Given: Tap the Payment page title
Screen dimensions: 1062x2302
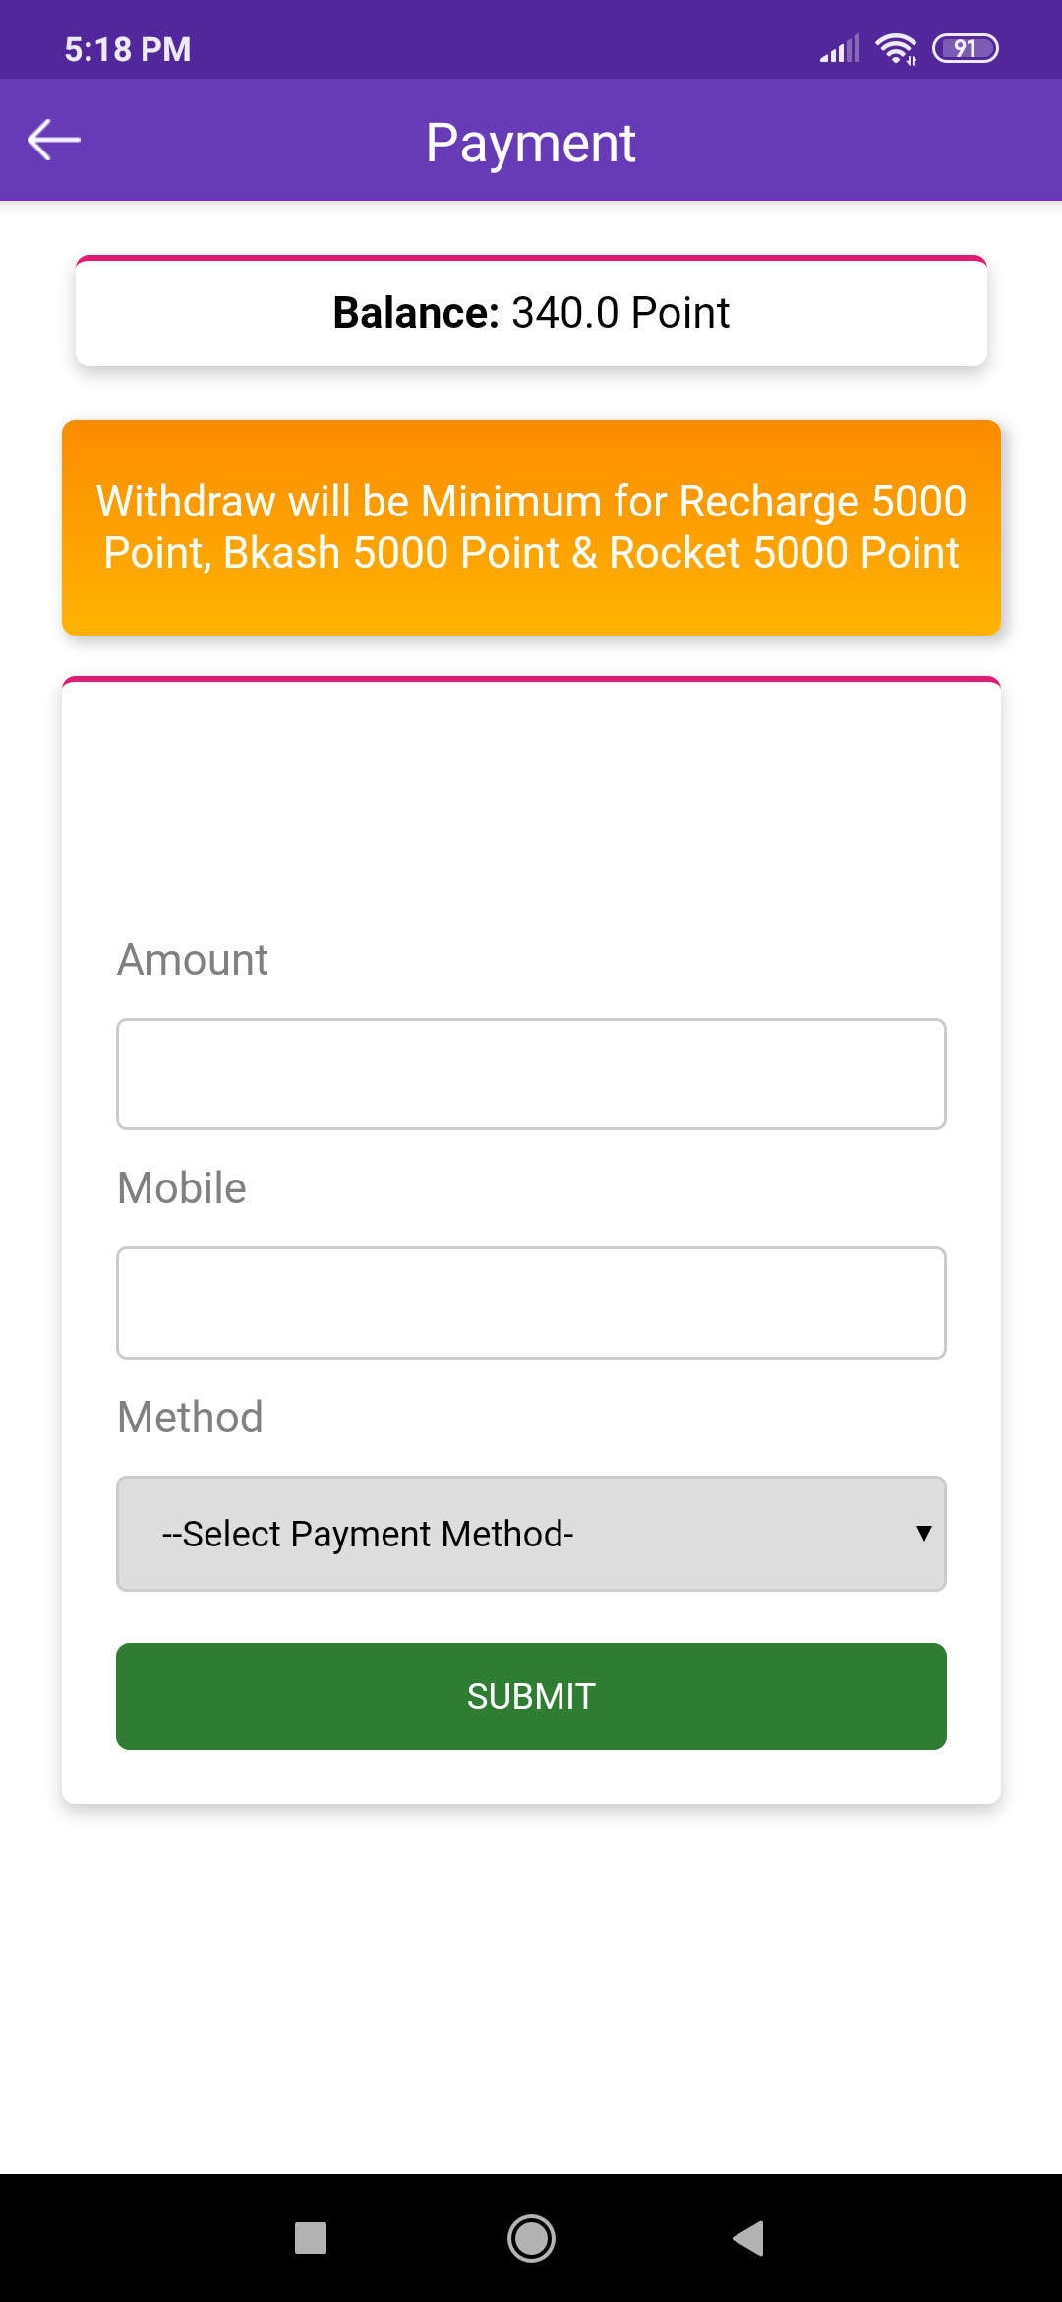Looking at the screenshot, I should pos(531,143).
